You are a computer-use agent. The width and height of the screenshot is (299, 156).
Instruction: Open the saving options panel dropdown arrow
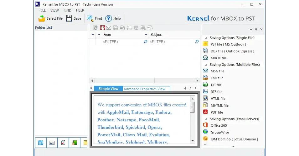[251, 29]
